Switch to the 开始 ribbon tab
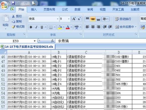The image size is (146, 110). (x=21, y=10)
